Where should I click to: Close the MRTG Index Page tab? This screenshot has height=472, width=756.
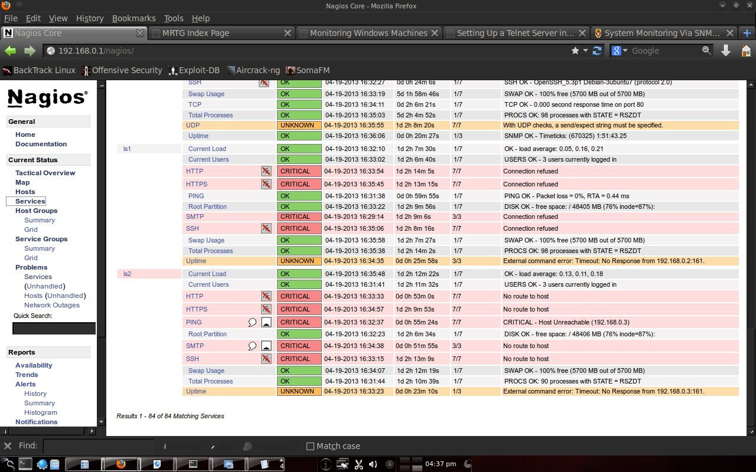pos(288,33)
